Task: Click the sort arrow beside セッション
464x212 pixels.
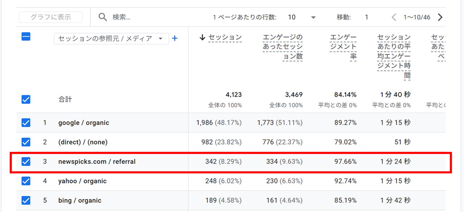Action: 203,37
